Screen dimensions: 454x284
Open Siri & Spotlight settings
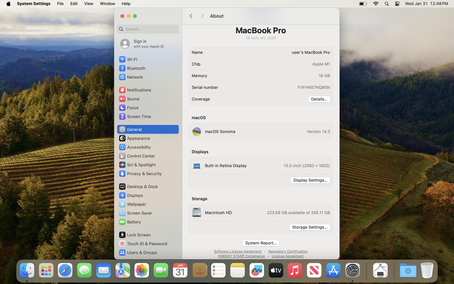pos(148,165)
